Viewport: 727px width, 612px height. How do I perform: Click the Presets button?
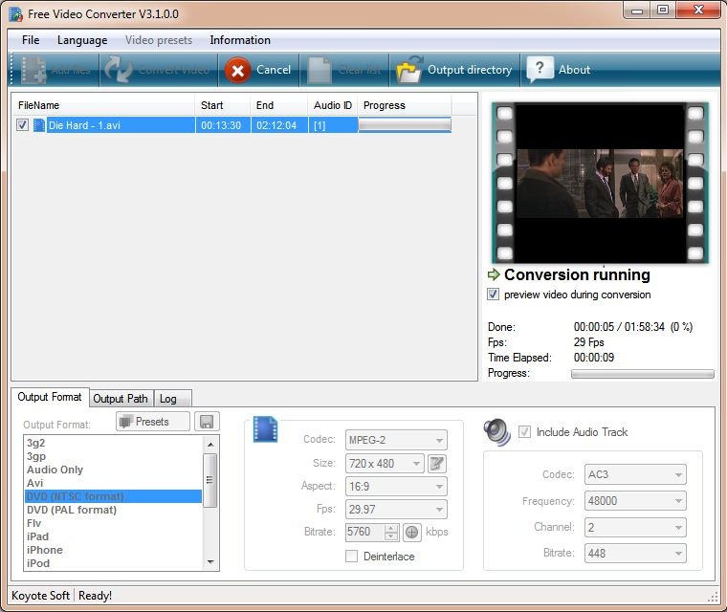pos(153,422)
